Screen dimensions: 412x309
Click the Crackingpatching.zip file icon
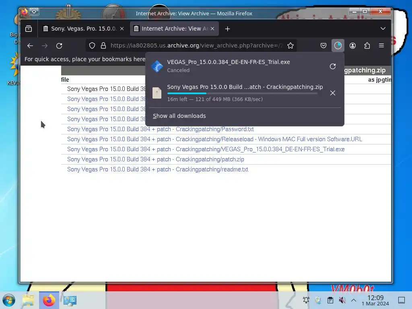point(157,93)
